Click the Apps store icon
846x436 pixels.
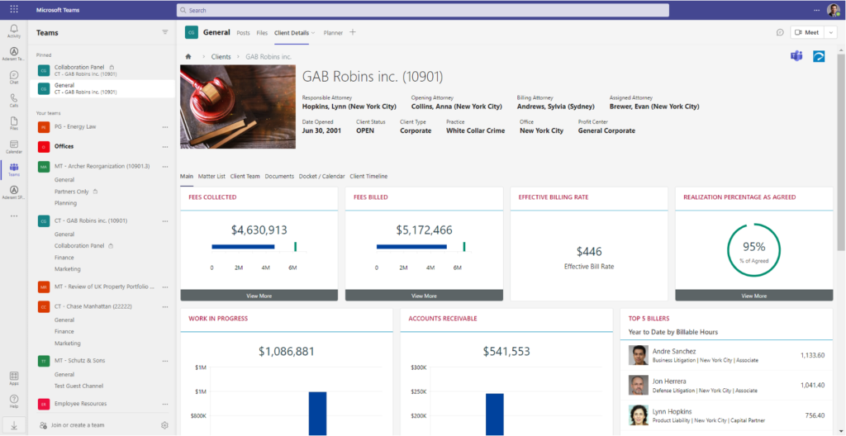click(x=14, y=377)
